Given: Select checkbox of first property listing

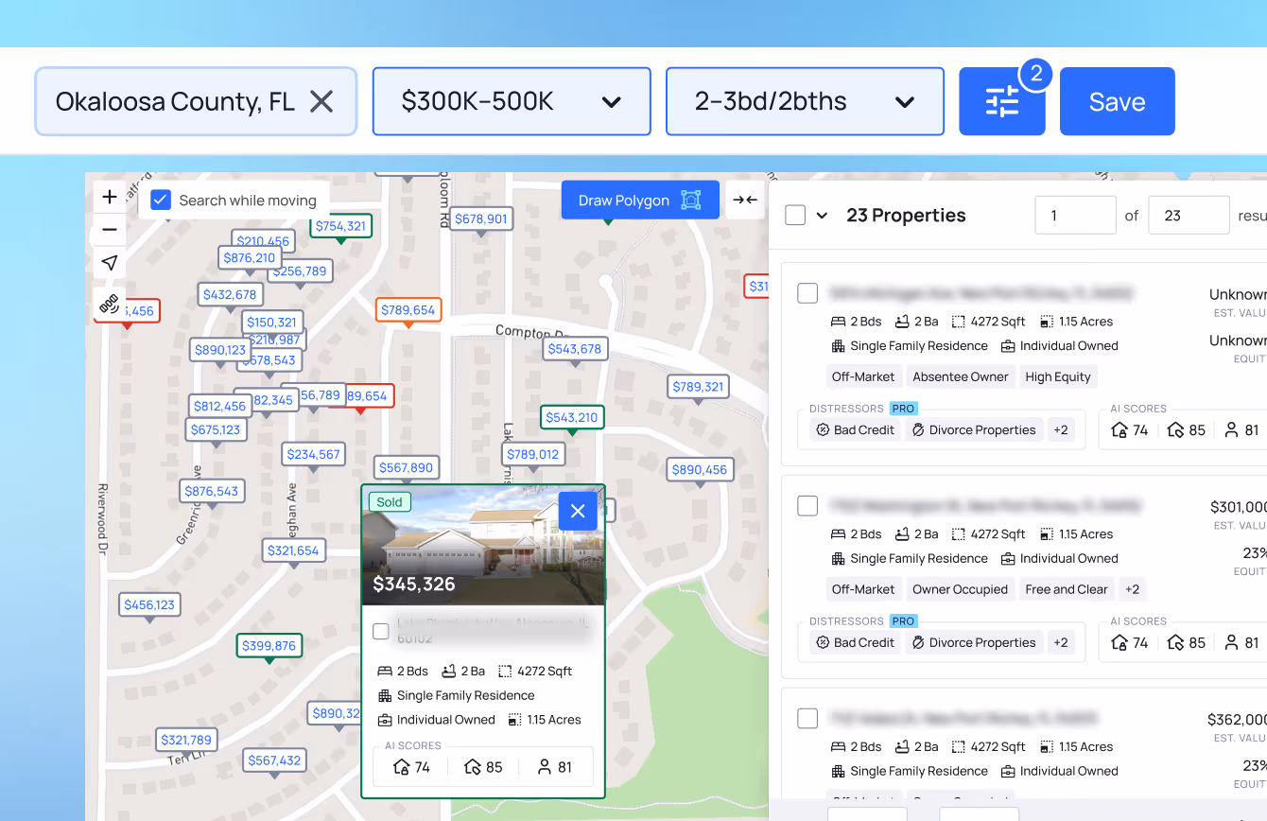Looking at the screenshot, I should [807, 293].
